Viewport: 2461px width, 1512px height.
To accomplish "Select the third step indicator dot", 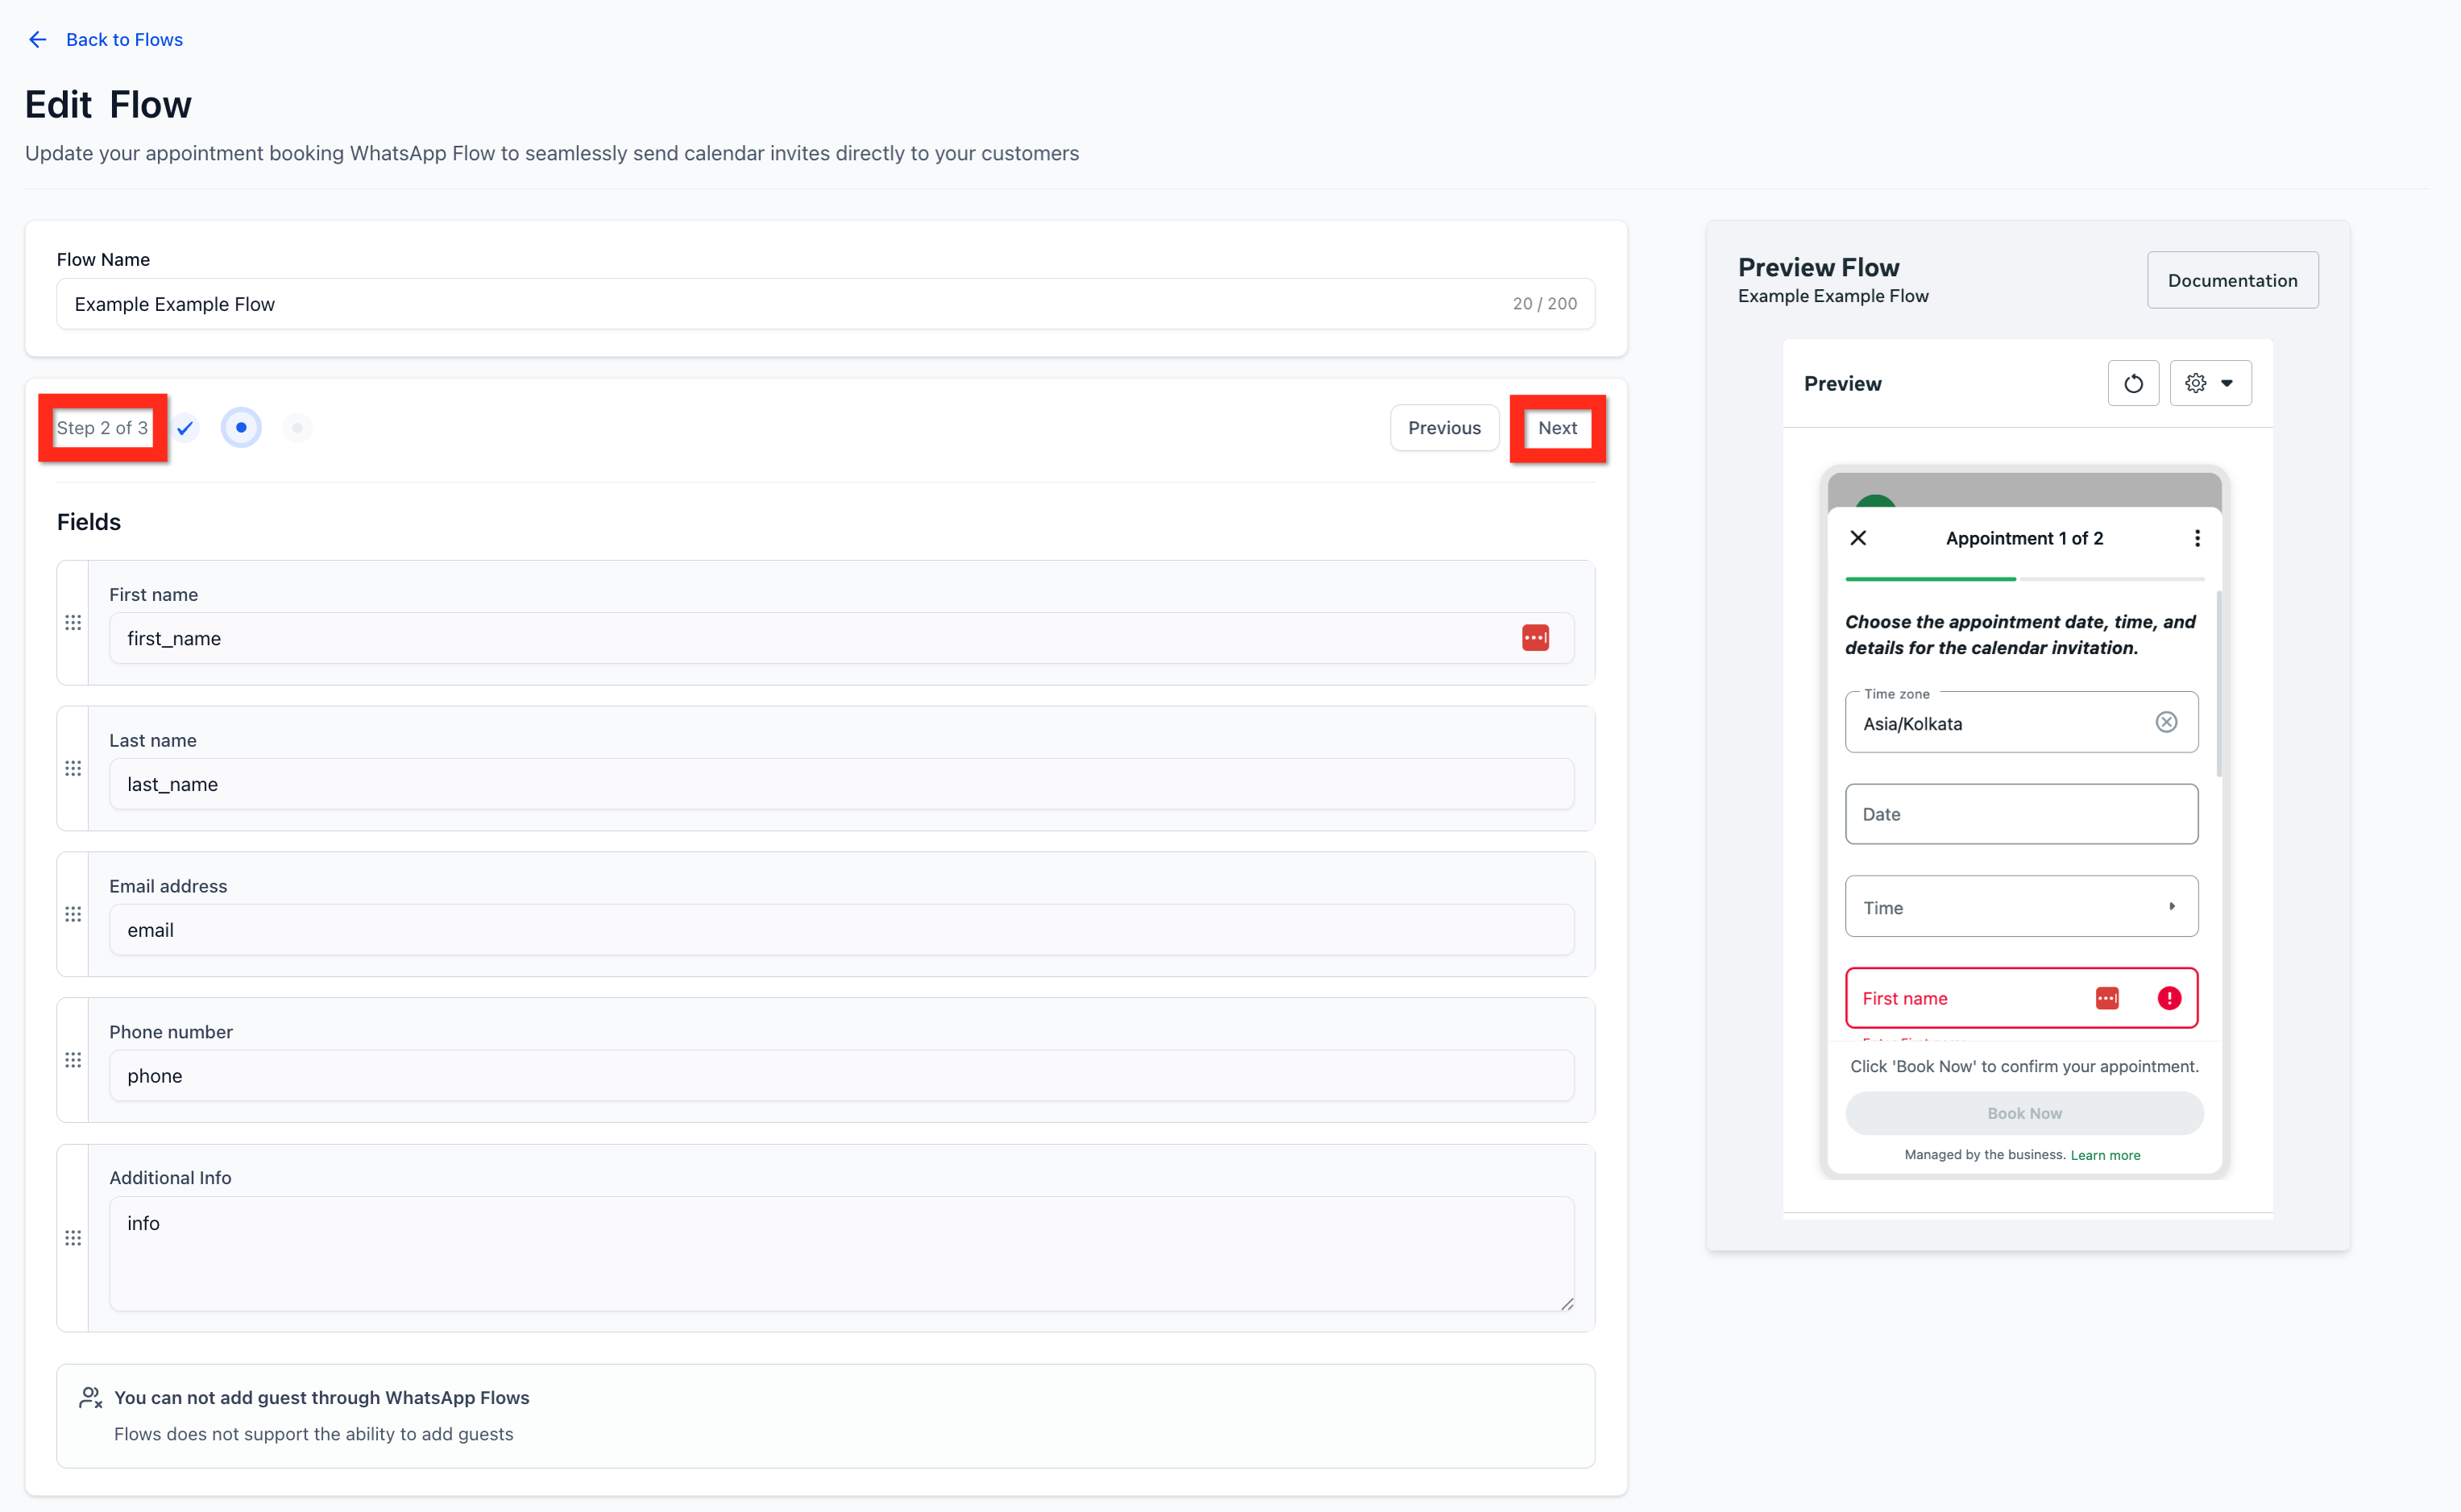I will coord(297,428).
